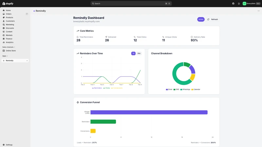Toggle WhatsApp in channel legend
262x147 pixels.
coord(185,90)
